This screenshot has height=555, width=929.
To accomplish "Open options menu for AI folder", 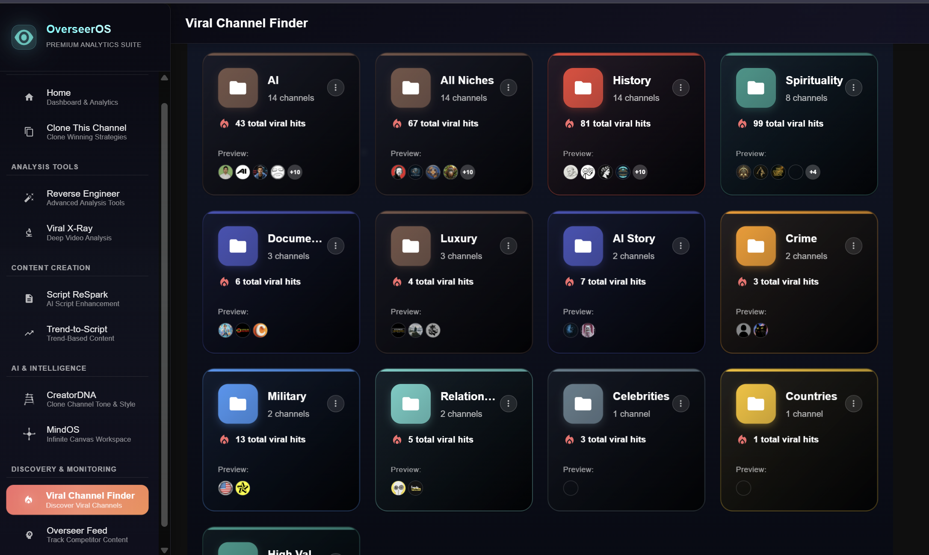I will click(x=336, y=88).
